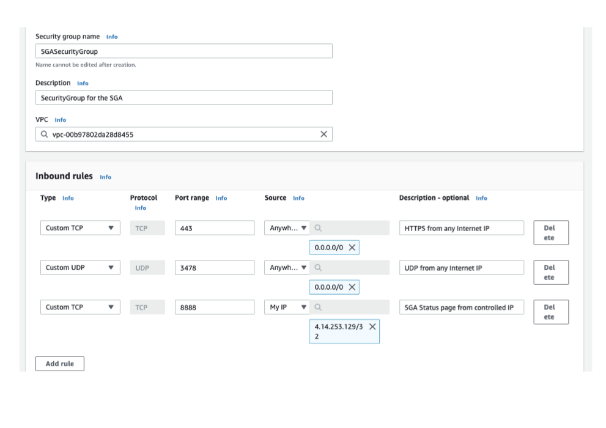Open Info link next to Security group name
The height and width of the screenshot is (428, 606).
[112, 37]
